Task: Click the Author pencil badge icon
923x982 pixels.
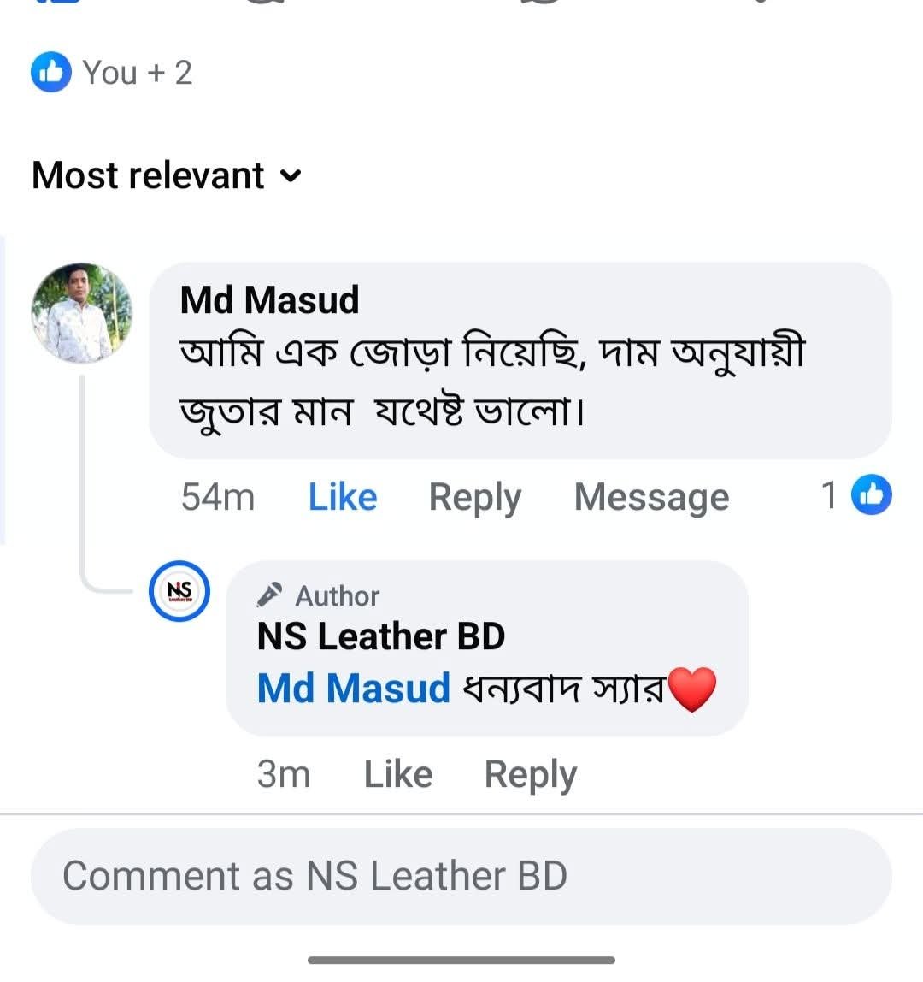Action: click(270, 595)
